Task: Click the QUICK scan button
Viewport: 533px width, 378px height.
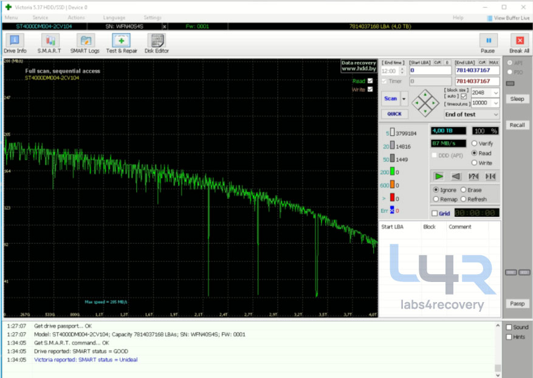Action: pos(394,114)
